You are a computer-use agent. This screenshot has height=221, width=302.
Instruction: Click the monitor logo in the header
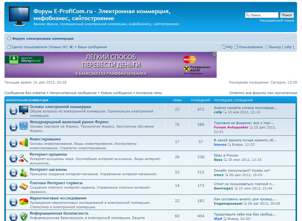[x=19, y=16]
